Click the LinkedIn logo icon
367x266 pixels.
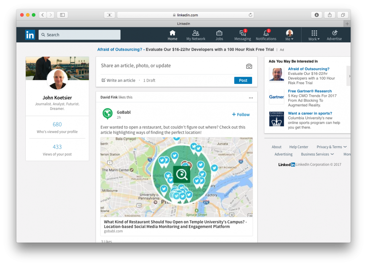pyautogui.click(x=30, y=35)
